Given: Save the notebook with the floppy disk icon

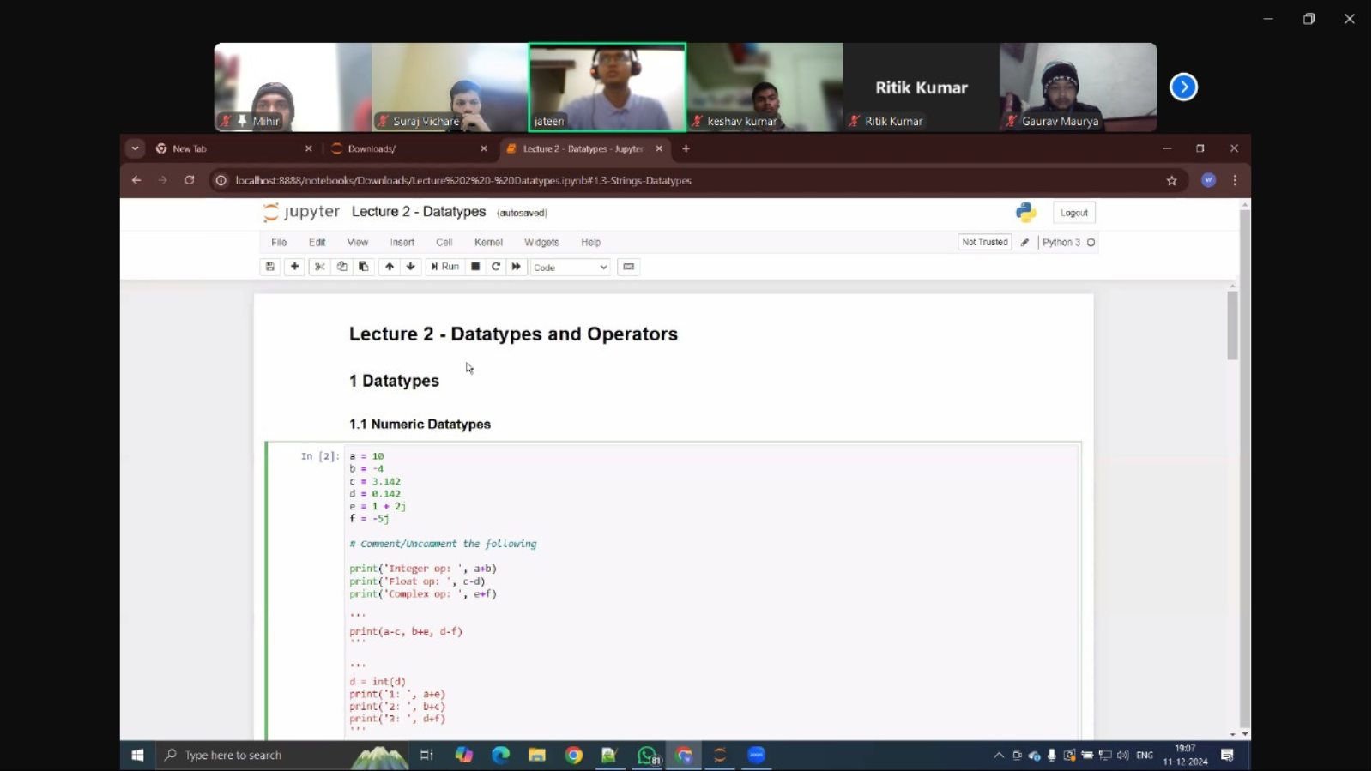Looking at the screenshot, I should point(269,267).
